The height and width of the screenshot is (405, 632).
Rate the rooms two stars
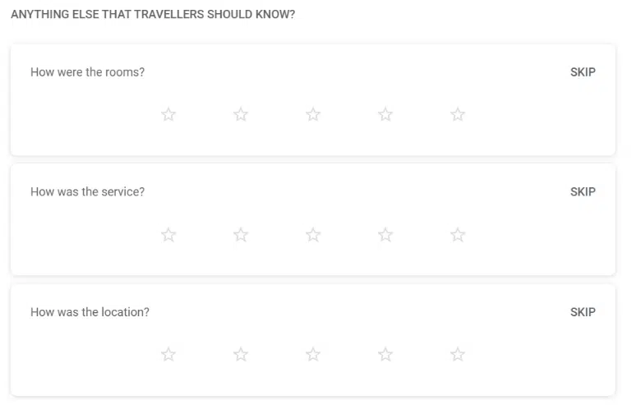pyautogui.click(x=241, y=114)
